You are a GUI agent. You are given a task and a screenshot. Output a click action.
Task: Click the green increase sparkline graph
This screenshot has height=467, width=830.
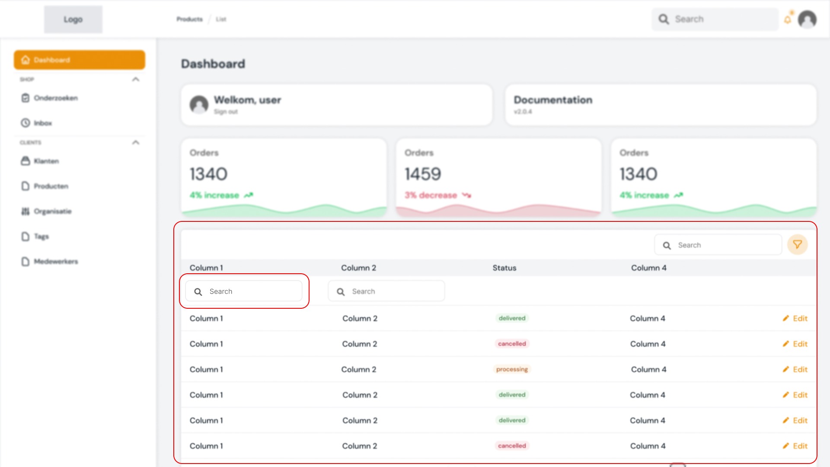[x=284, y=210]
